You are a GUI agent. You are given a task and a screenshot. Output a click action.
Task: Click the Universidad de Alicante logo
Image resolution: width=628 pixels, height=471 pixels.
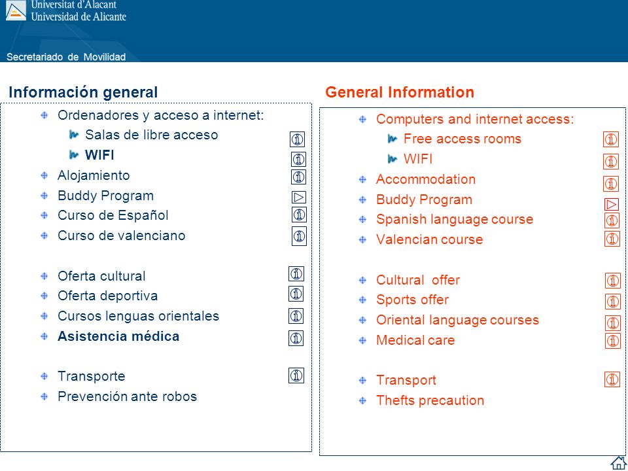[x=16, y=11]
